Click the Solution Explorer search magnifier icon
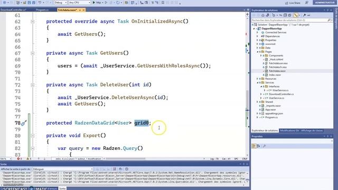Screen dimensions: 338x190 click(x=329, y=20)
